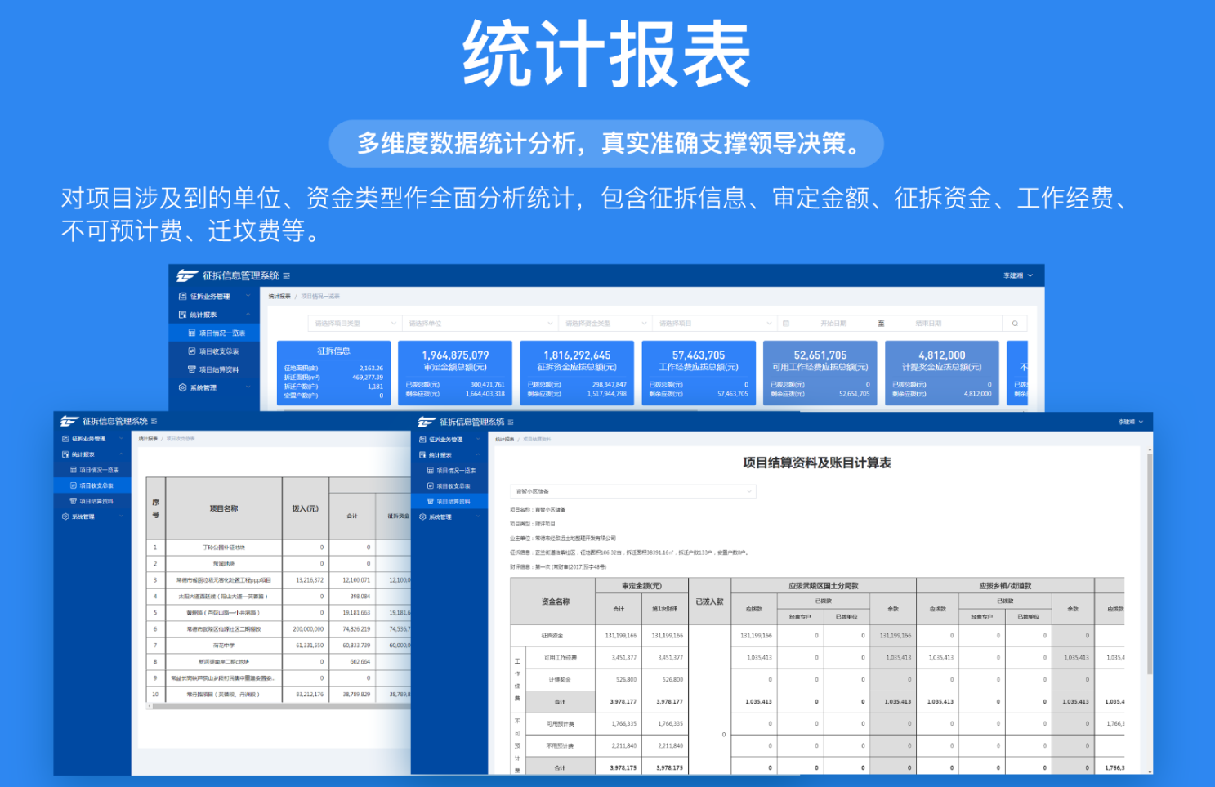Click 项目情况一览表 grid icon in dashboard window
This screenshot has height=787, width=1215.
[x=192, y=333]
